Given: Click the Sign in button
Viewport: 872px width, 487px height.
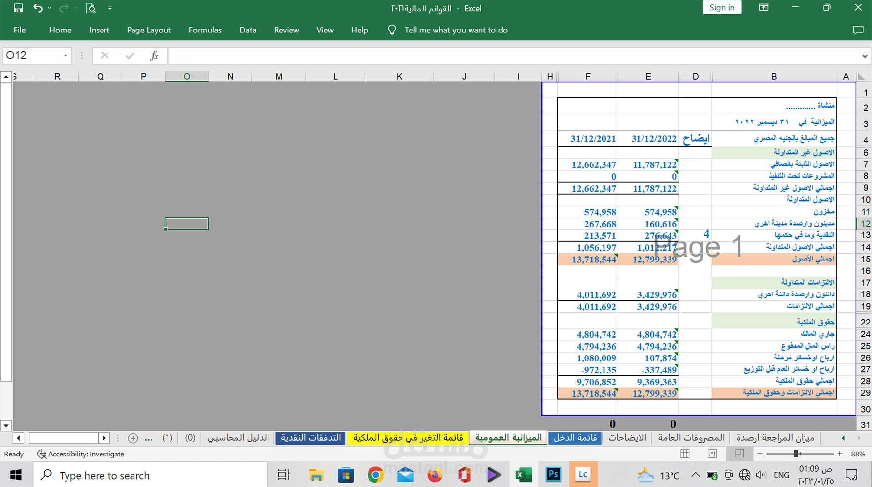Looking at the screenshot, I should pos(722,8).
